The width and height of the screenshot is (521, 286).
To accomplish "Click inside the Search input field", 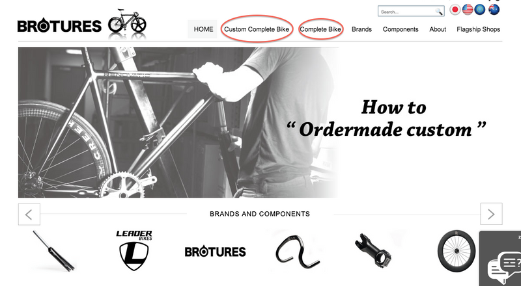I will pos(406,12).
